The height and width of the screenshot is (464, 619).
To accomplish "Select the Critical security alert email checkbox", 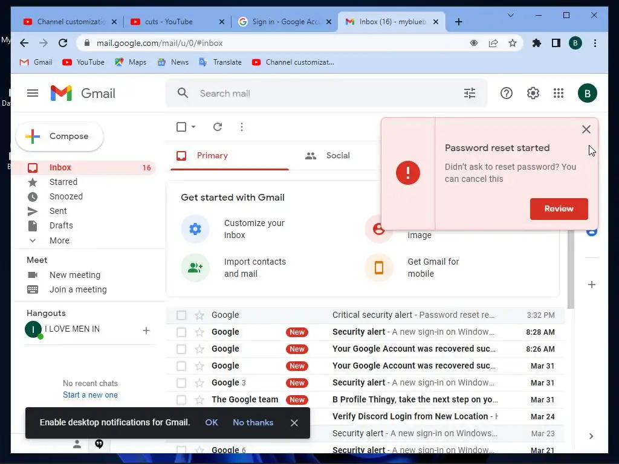I will 181,315.
